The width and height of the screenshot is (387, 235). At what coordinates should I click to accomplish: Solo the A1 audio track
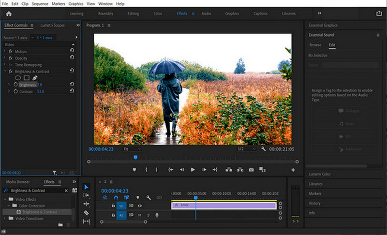[x=149, y=215]
